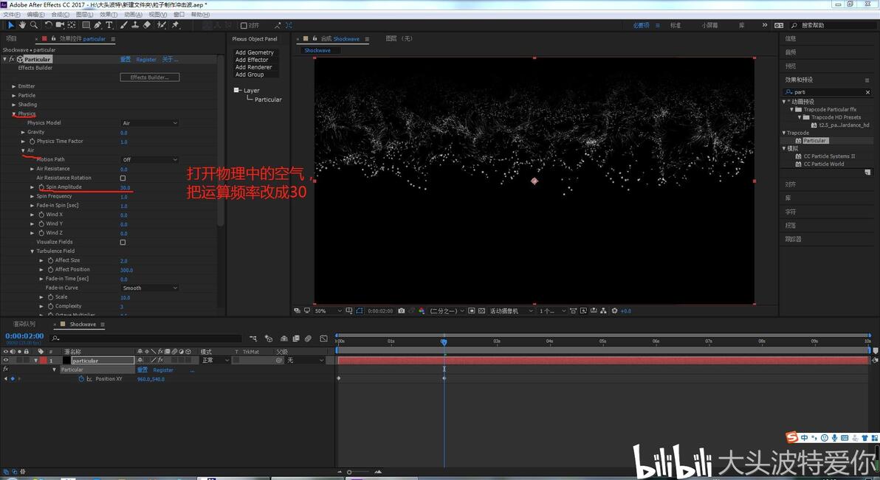Select the Pen tool
This screenshot has height=480, width=880.
(x=97, y=25)
